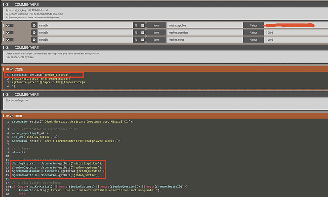Tick second checkbox in mistral_api_key row
This screenshot has width=328, height=197.
[12, 25]
